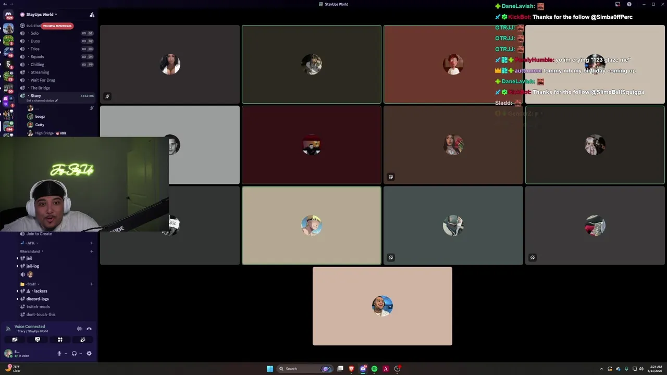Click the taskbar Search box
The height and width of the screenshot is (375, 667).
(305, 369)
